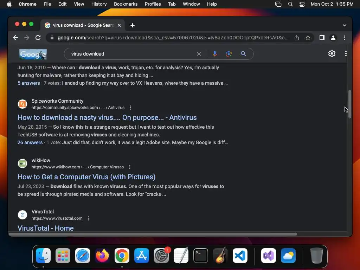Click the Spiceworks Community site name

[57, 101]
